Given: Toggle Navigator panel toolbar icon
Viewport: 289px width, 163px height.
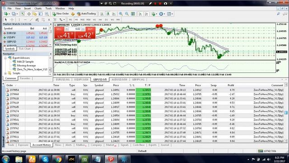Looking at the screenshot, I should pos(35,14).
